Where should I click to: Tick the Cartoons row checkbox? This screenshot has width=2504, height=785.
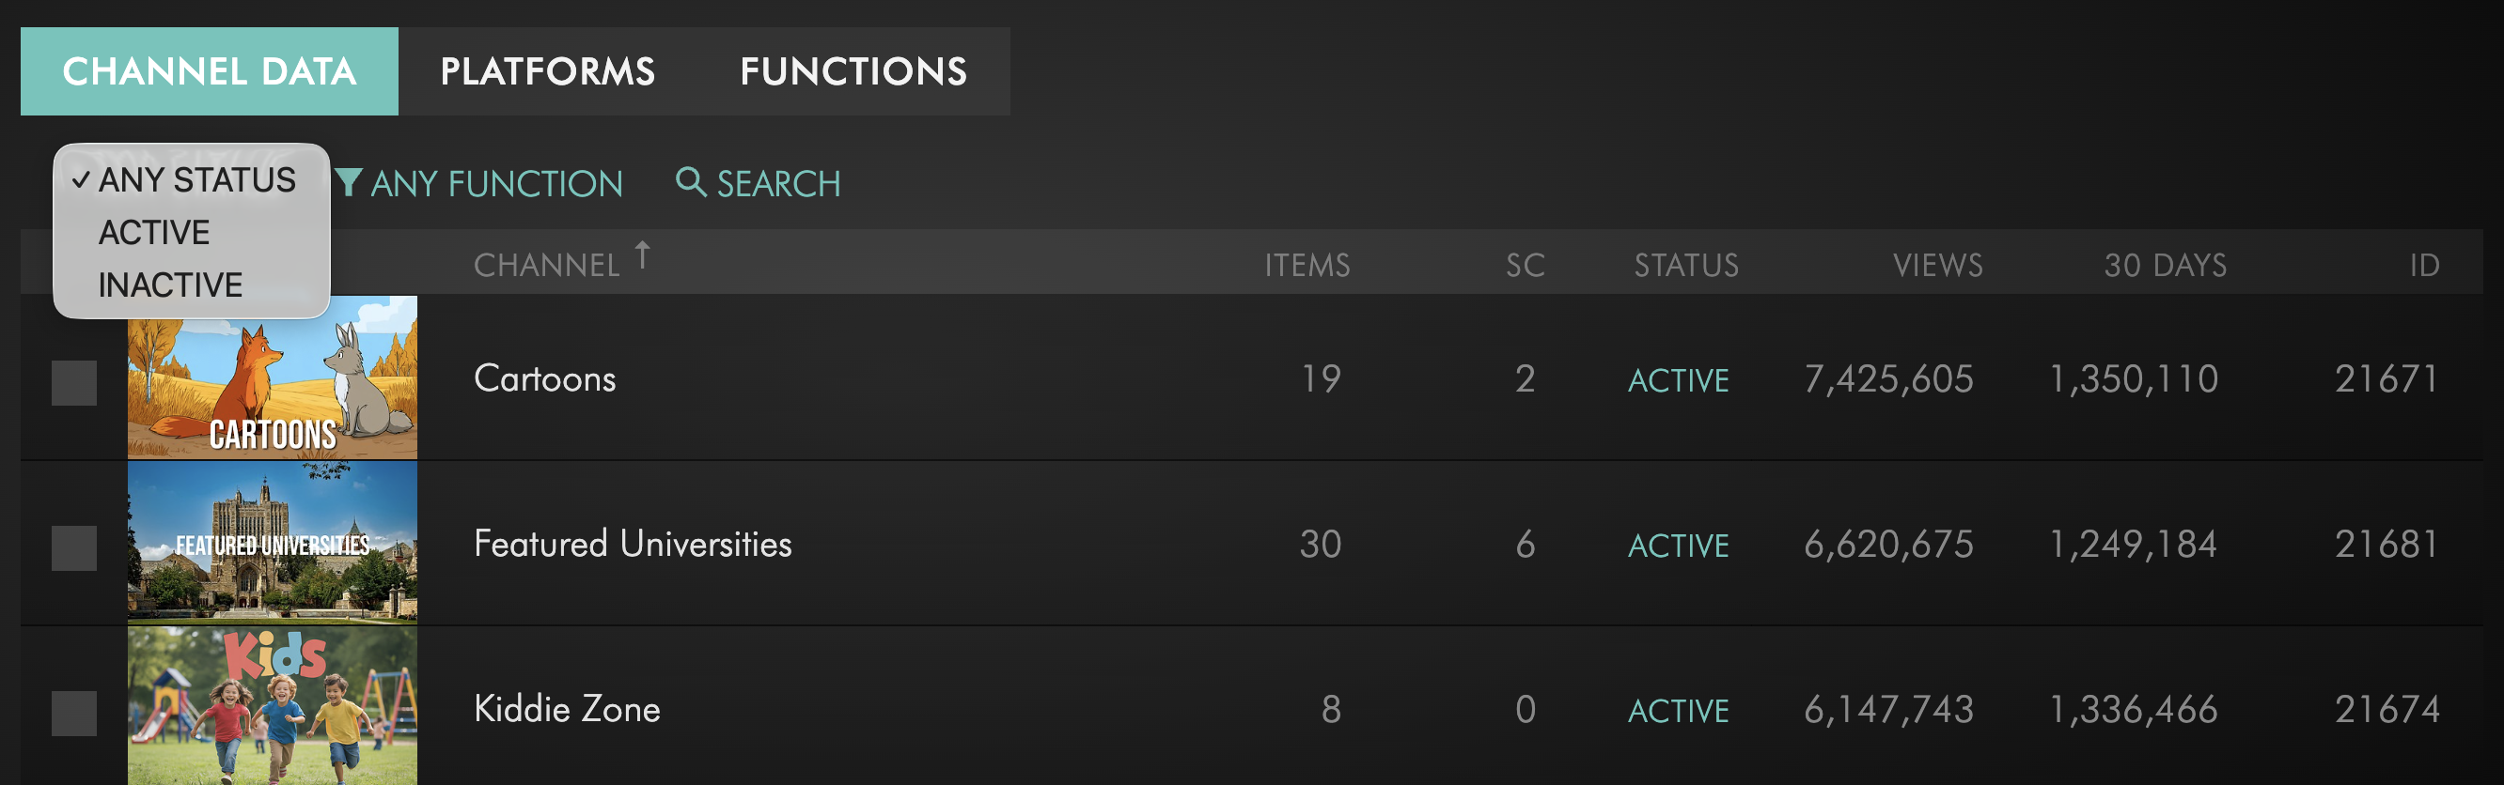pos(74,382)
